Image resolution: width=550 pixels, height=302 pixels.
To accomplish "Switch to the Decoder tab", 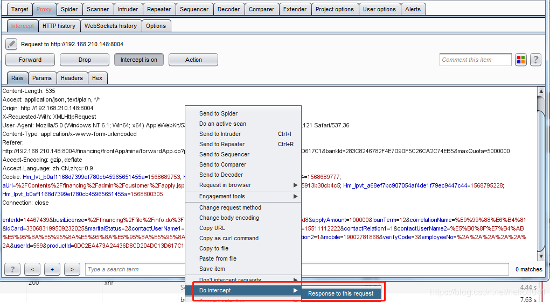I will (229, 10).
